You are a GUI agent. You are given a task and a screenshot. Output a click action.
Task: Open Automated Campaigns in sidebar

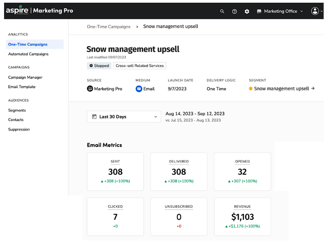28,54
